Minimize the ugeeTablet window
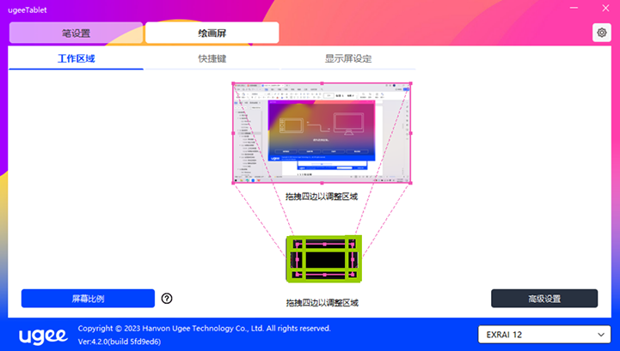Viewport: 620px width, 351px height. click(574, 8)
